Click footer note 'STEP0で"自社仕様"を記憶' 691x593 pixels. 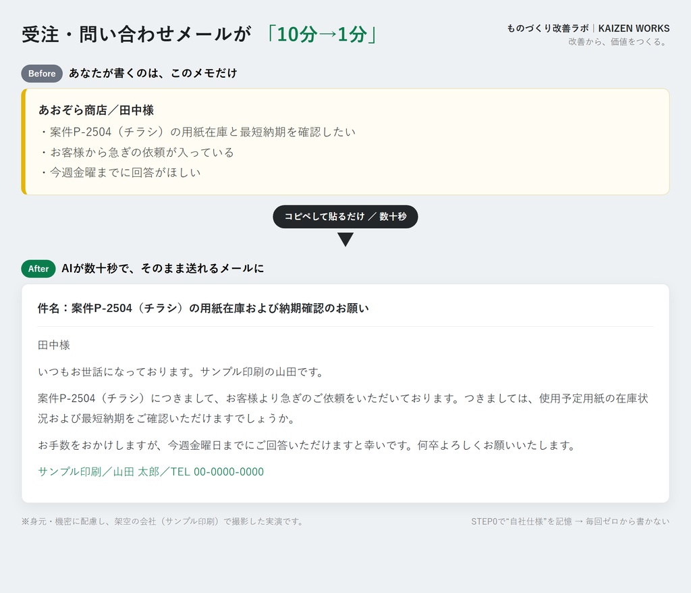(x=570, y=521)
